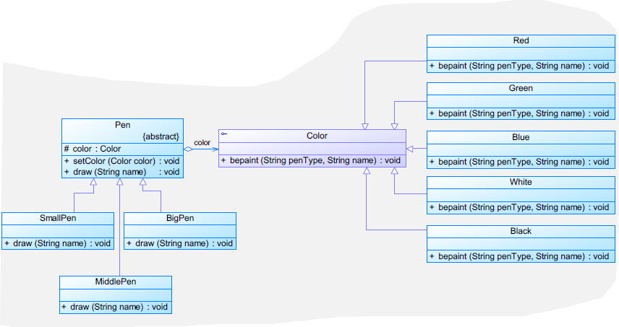Select the White realization arrowhead below Color

(x=394, y=170)
